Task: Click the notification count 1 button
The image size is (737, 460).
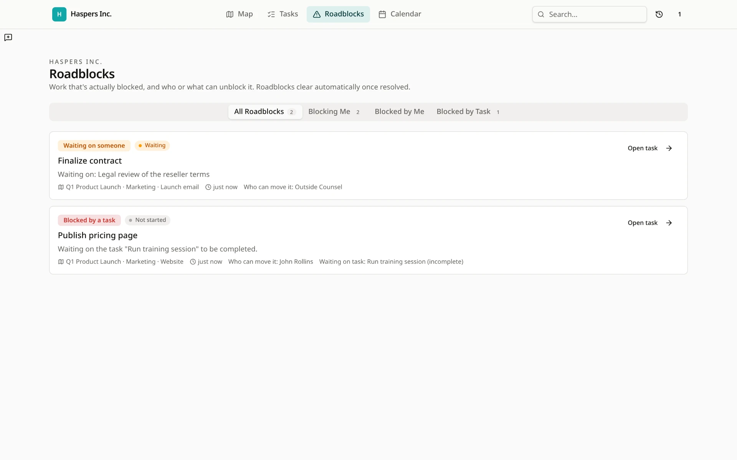Action: 679,14
